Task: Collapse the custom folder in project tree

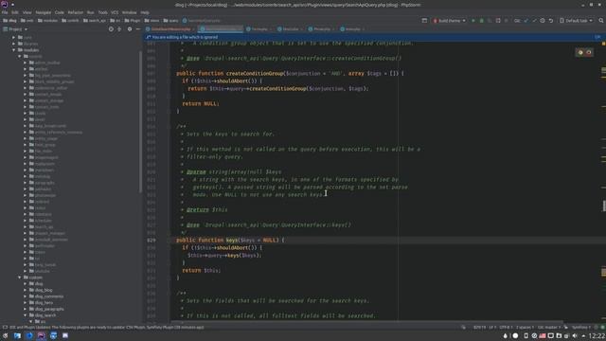Action: click(20, 278)
